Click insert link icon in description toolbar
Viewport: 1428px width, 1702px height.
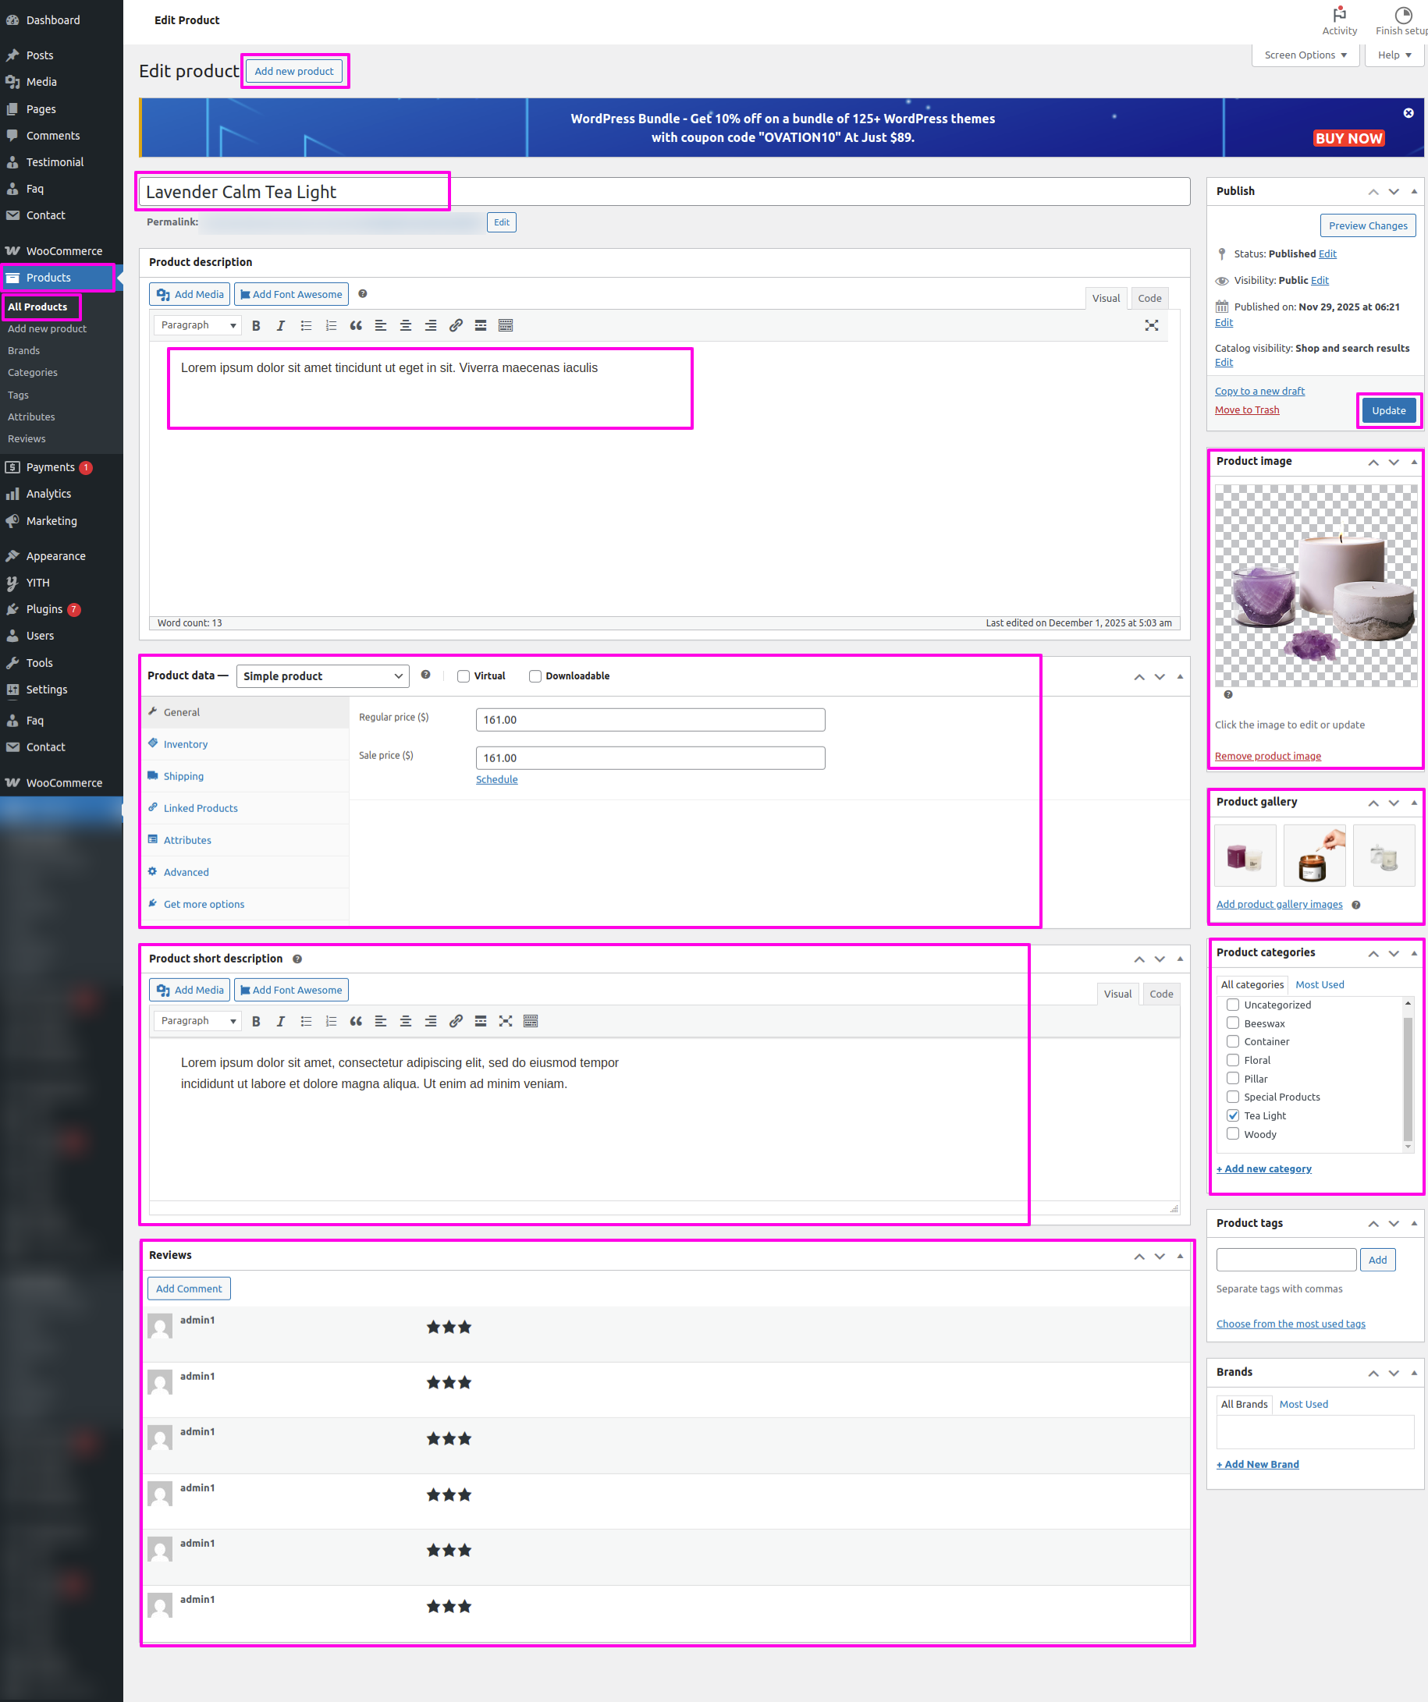[456, 326]
